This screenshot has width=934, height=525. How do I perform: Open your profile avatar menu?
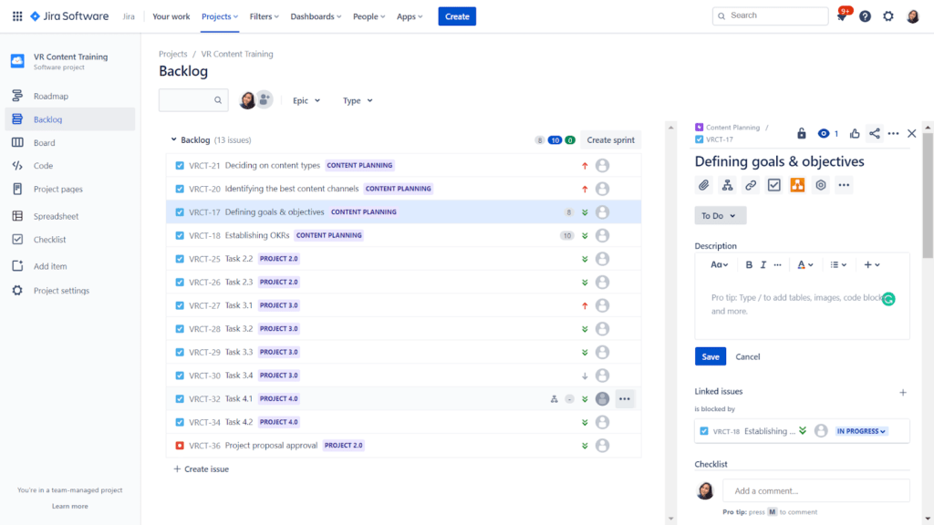click(x=912, y=16)
